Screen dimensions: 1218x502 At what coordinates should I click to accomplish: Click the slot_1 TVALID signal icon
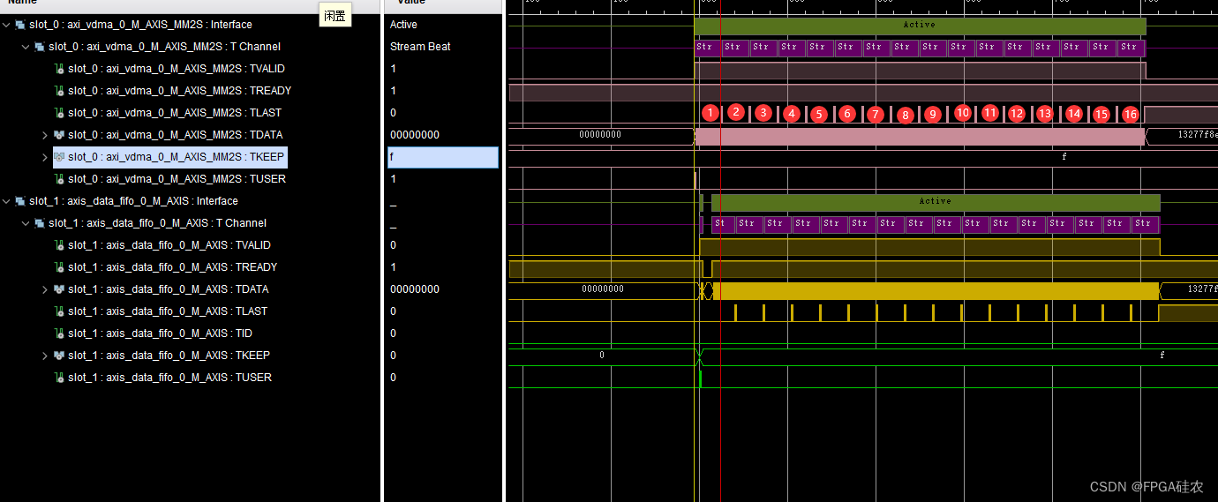59,245
